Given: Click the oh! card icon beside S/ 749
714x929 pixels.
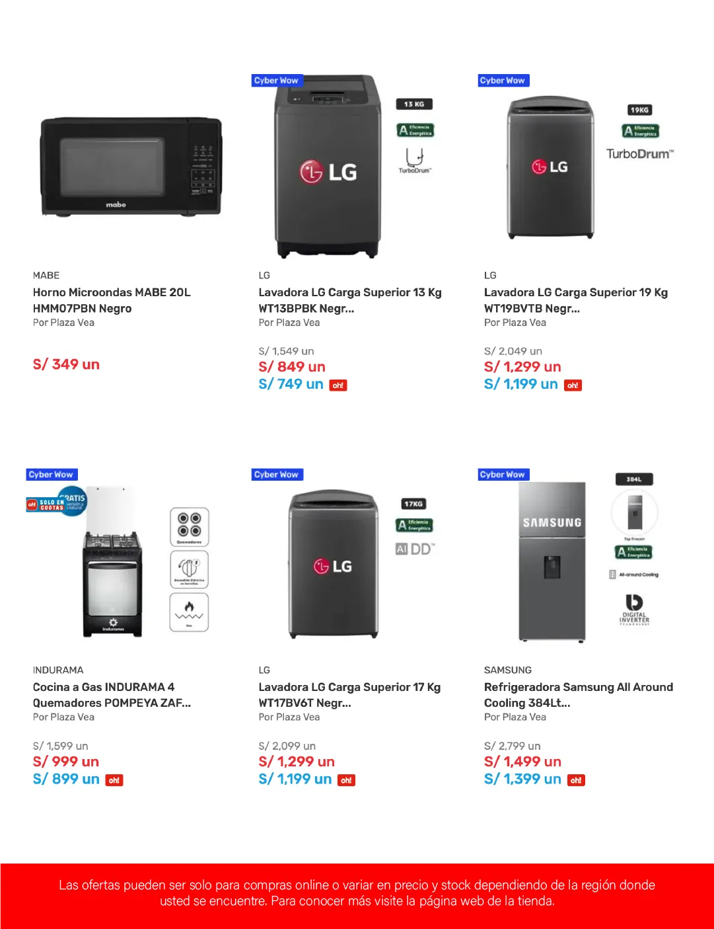Looking at the screenshot, I should click(x=338, y=385).
